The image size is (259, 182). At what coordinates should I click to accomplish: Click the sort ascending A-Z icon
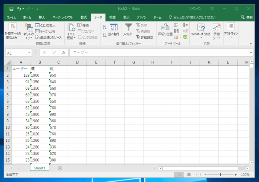coord(105,26)
